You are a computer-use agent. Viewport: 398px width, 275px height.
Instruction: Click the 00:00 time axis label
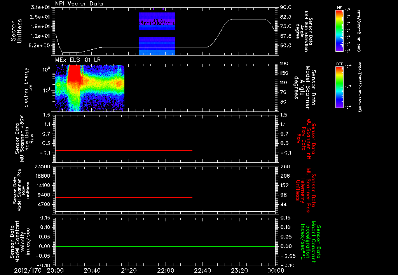pos(276,270)
